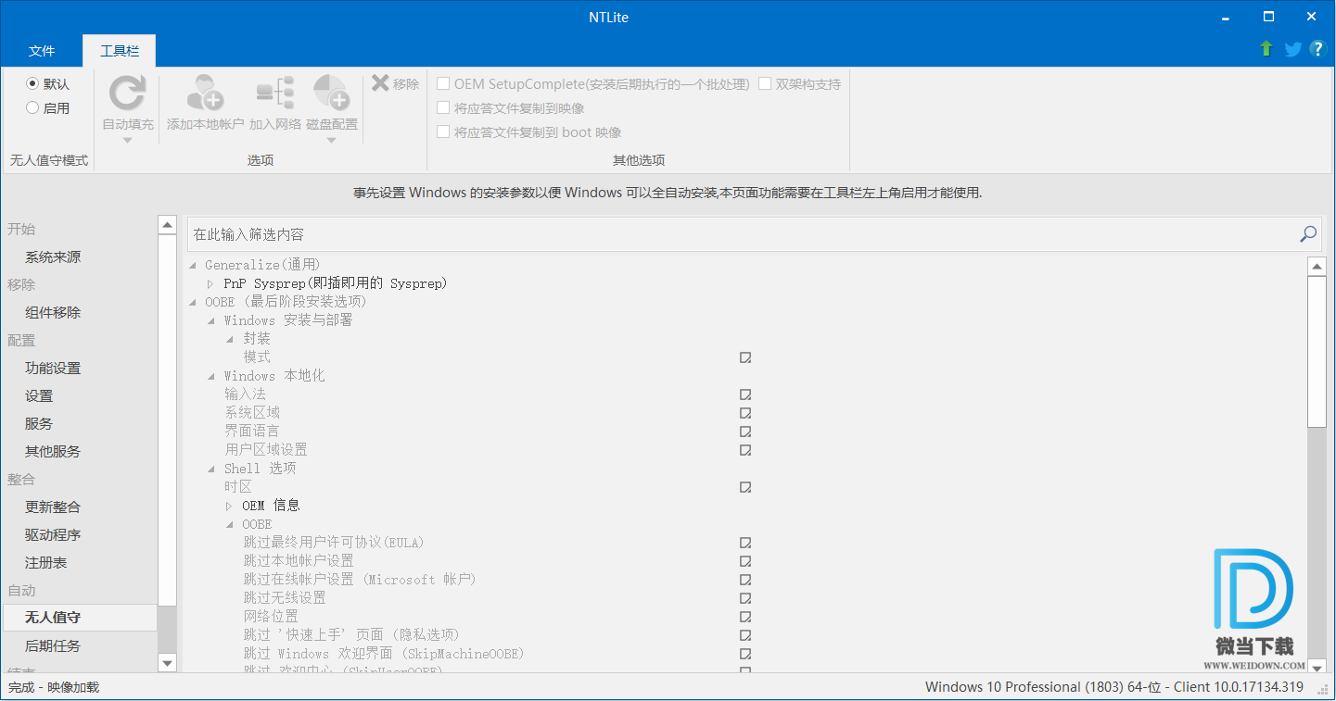The image size is (1336, 701).
Task: Collapse the Windows 安装与部署 node
Action: (211, 320)
